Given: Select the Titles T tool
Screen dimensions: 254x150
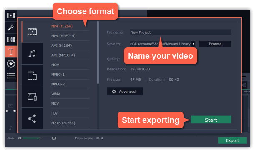Looking at the screenshot, I should click(x=11, y=52).
